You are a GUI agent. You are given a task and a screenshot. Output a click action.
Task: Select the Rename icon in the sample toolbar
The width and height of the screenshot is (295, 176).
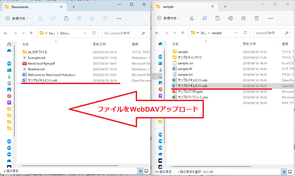230,18
